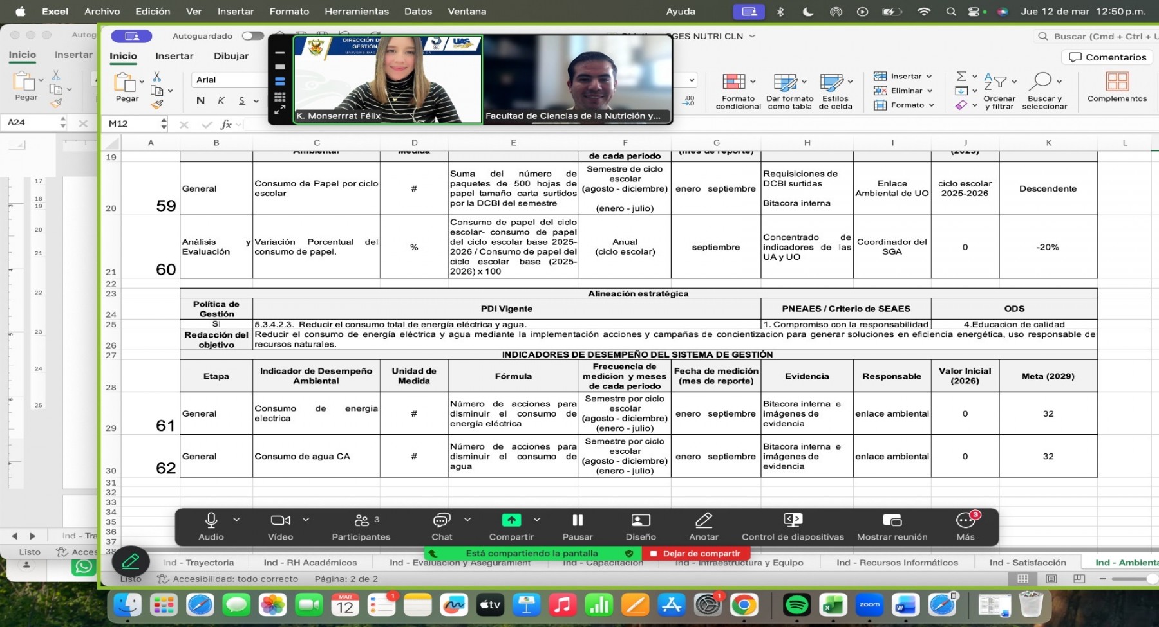Select the Ind - Satisfacción sheet tab

tap(1028, 562)
